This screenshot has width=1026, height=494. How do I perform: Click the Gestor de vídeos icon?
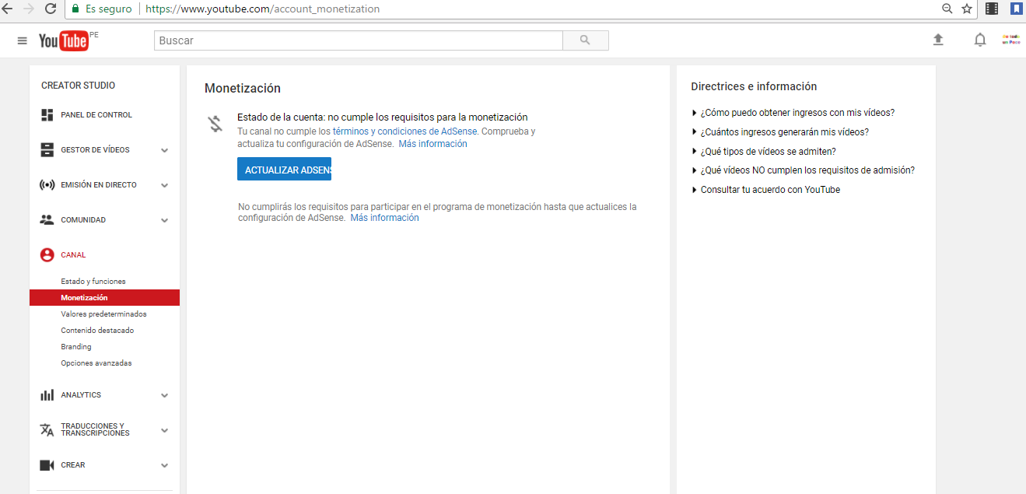(47, 150)
